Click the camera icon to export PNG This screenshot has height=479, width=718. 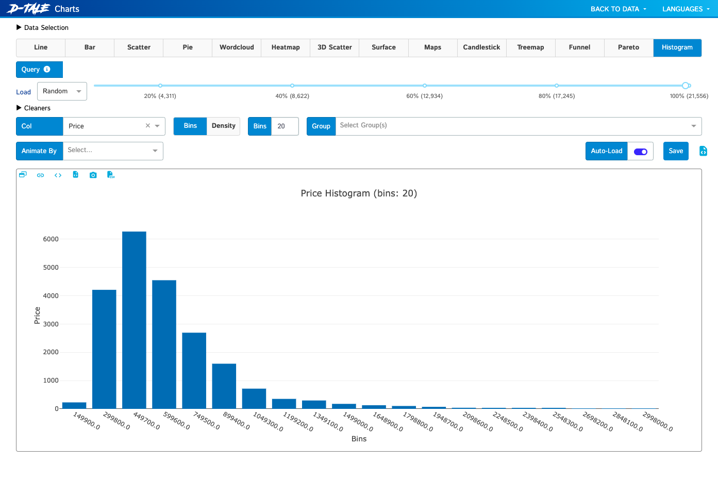coord(93,175)
